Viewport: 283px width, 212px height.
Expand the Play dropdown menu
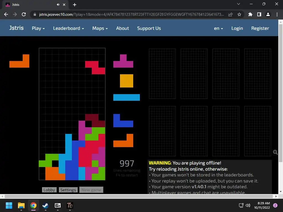(38, 28)
